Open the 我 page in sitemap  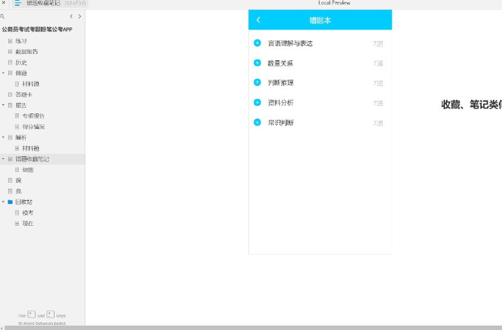[x=19, y=191]
